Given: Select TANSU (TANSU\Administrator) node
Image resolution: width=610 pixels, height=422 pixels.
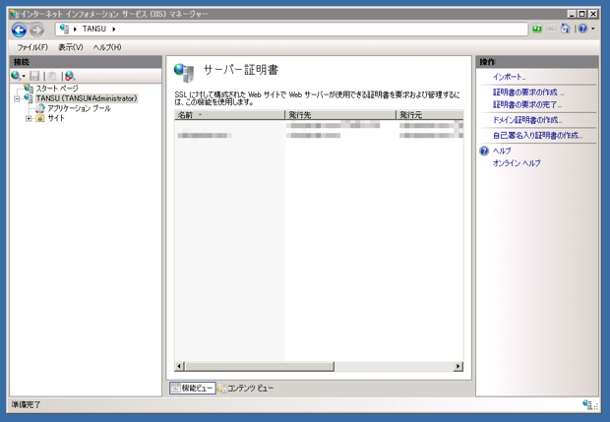Looking at the screenshot, I should [87, 98].
